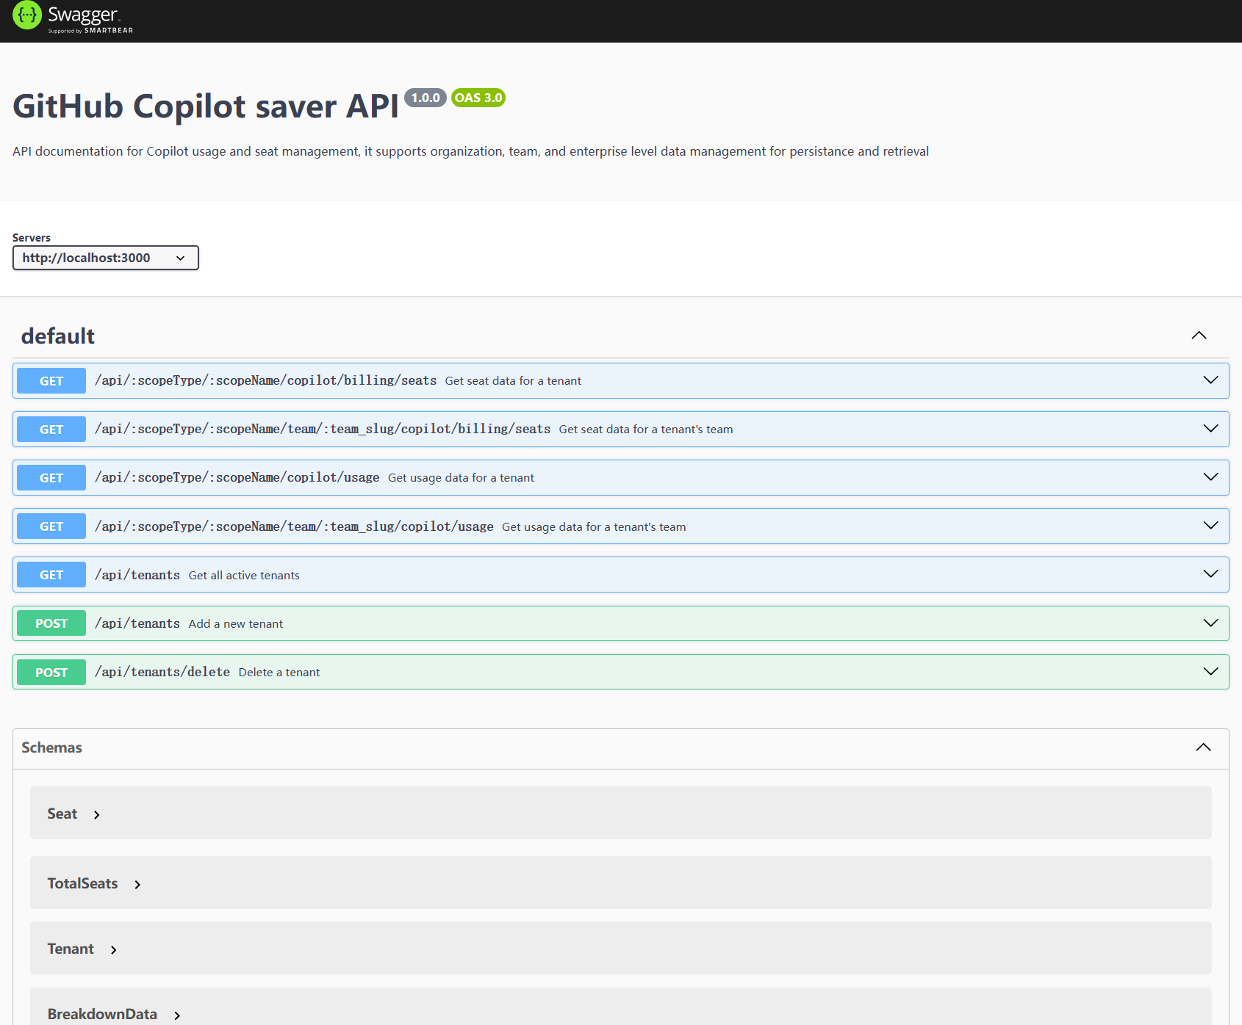Open the localhost:3000 servers dropdown
This screenshot has width=1242, height=1025.
tap(106, 258)
